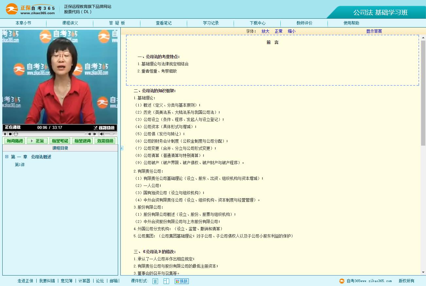This screenshot has width=426, height=286.
Task: Open 随堂提问 class question button
Action: tap(82, 141)
